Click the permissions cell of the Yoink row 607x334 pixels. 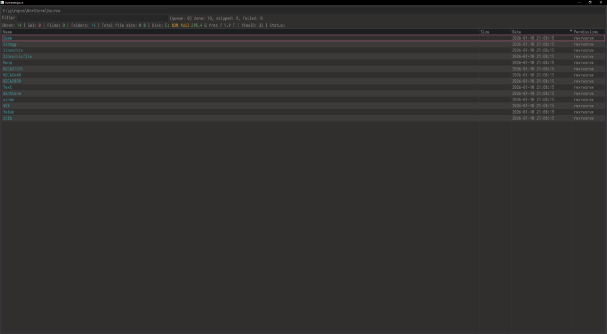tap(584, 112)
